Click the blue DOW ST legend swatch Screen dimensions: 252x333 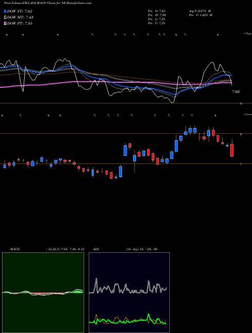coord(5,11)
